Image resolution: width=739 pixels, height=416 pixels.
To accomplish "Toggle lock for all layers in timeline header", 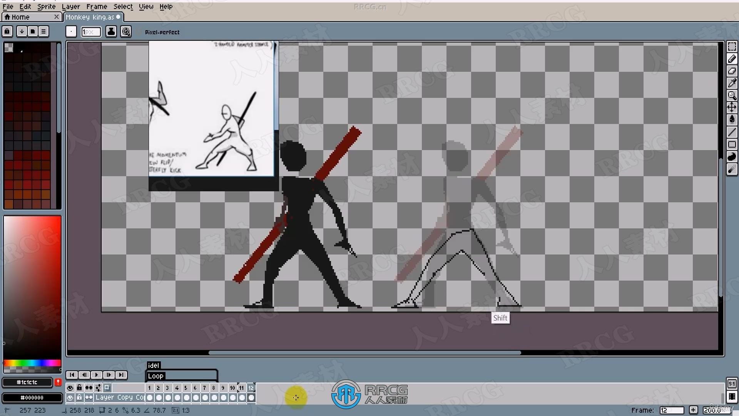I will [79, 388].
